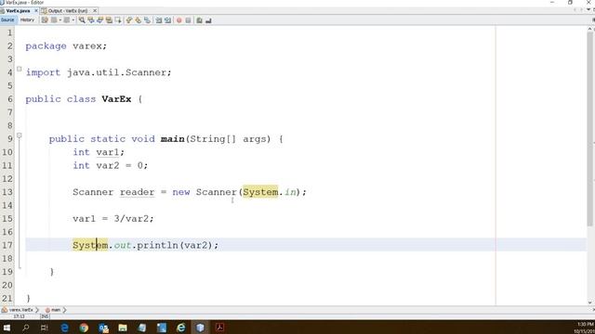The image size is (595, 334).
Task: Click 'package varex;' on line 2
Action: tap(66, 46)
